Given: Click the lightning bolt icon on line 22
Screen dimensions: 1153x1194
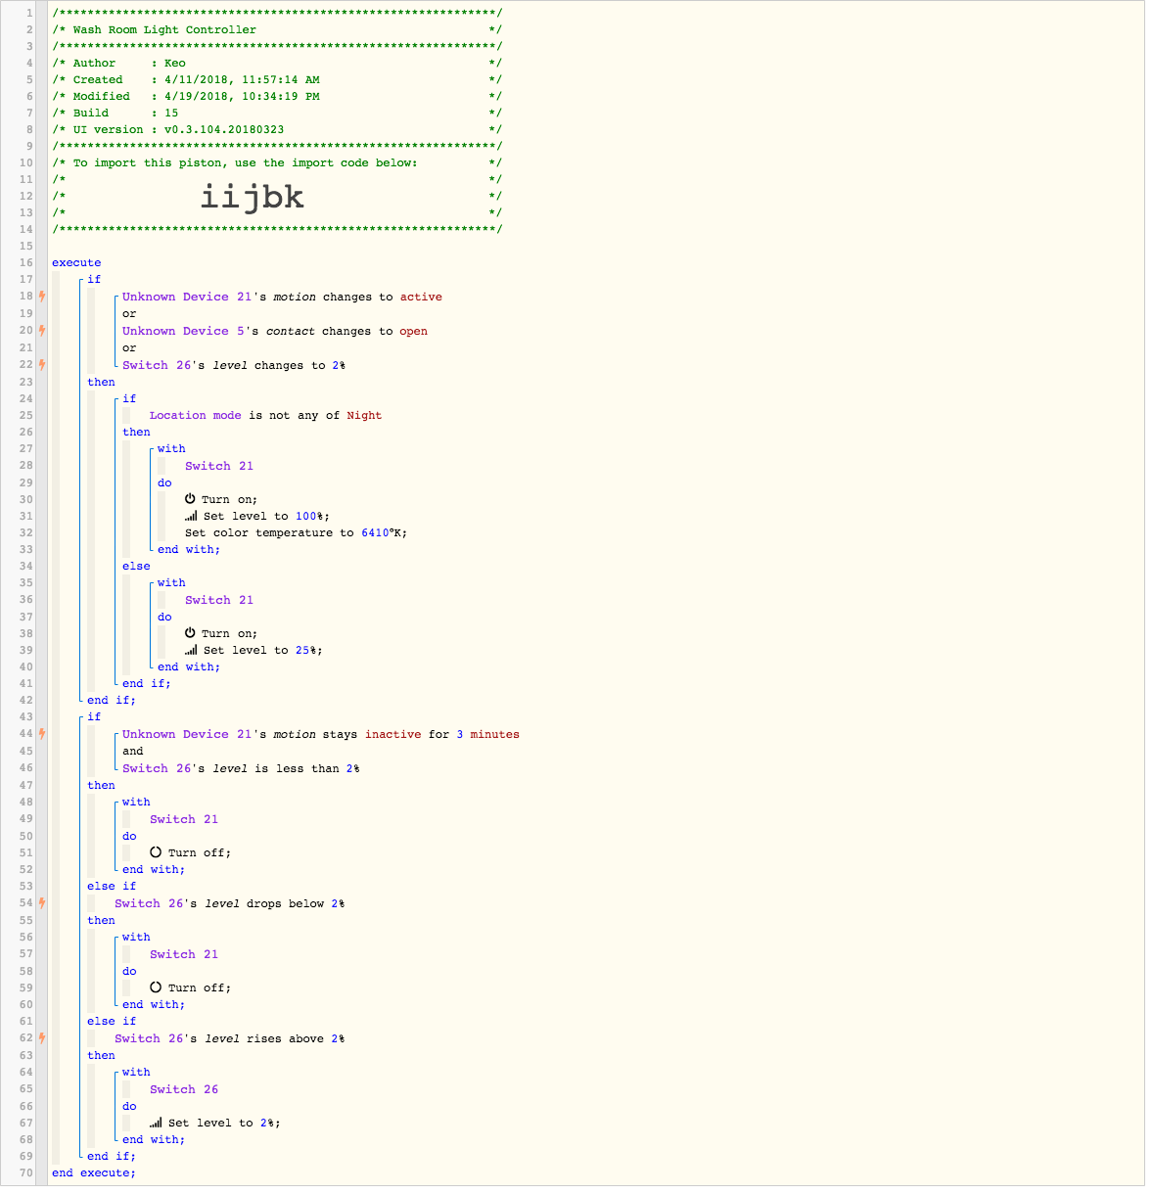Looking at the screenshot, I should point(42,365).
